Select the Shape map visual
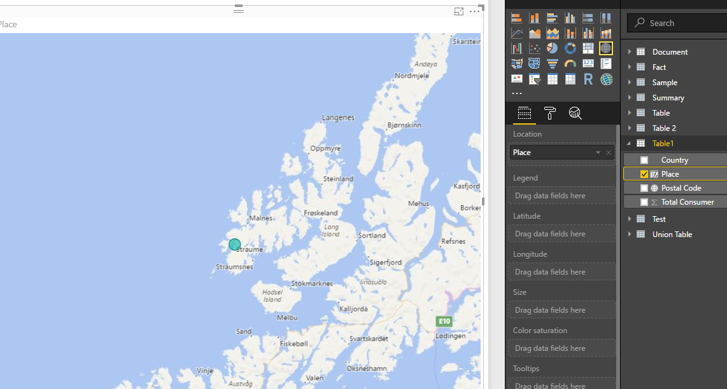Image resolution: width=727 pixels, height=389 pixels. [535, 64]
